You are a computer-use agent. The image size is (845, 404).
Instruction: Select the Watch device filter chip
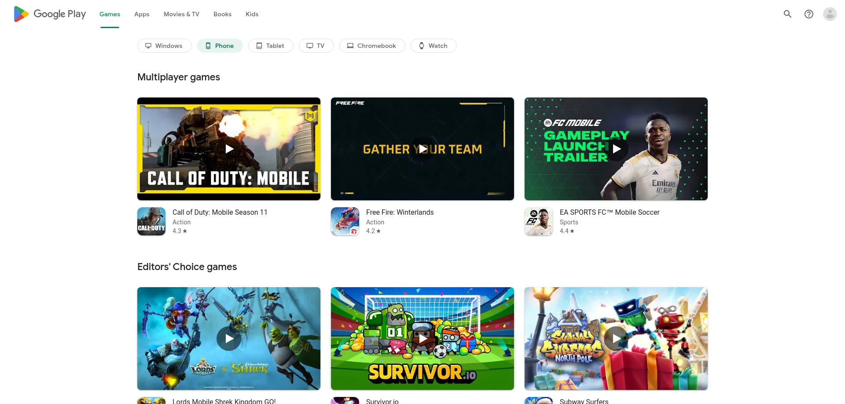click(434, 46)
